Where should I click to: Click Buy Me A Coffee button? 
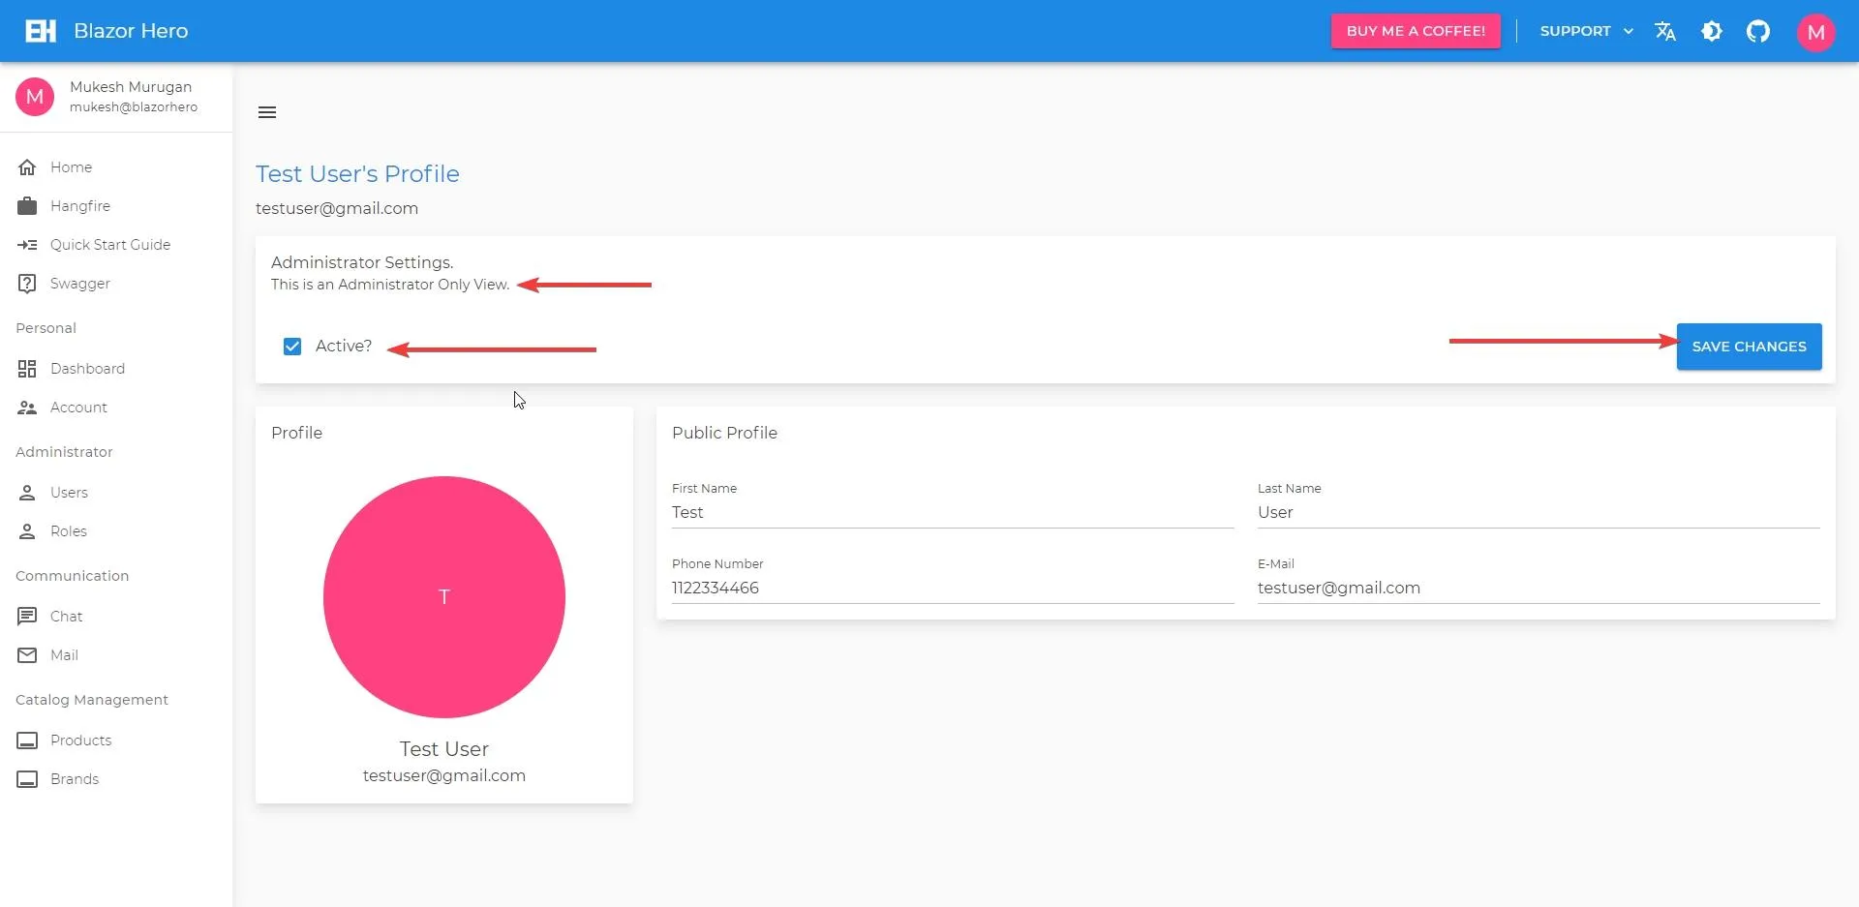1415,31
